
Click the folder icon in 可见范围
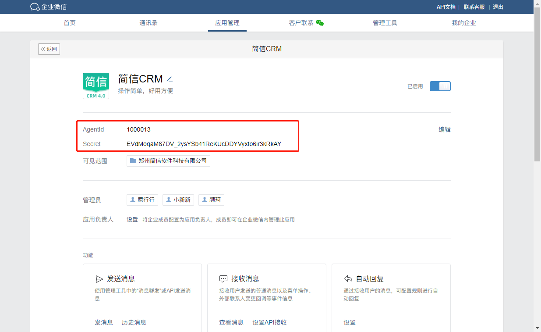[133, 161]
